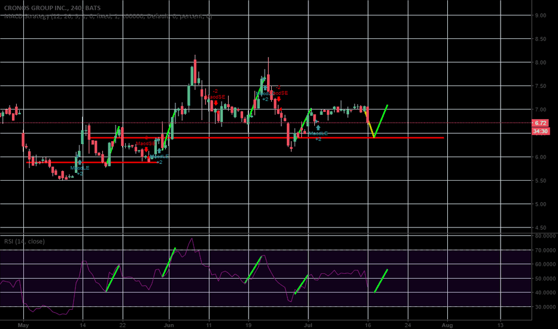
Task: Click the 8.50 price axis label
Action: coord(540,39)
